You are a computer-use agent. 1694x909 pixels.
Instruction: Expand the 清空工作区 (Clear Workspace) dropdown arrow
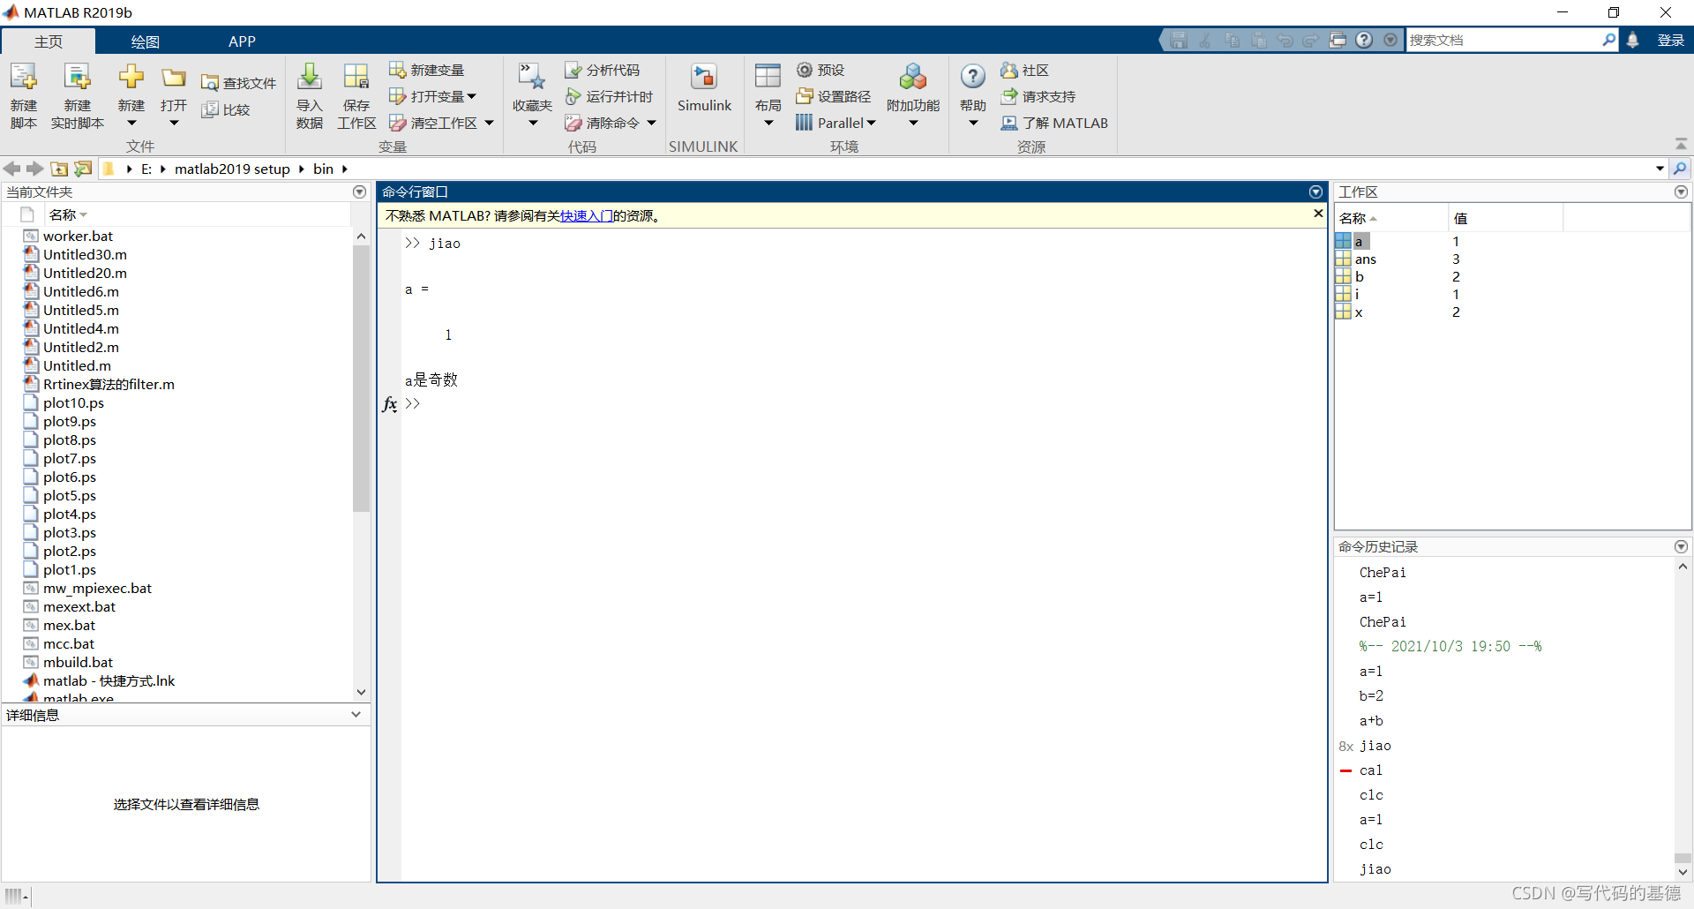coord(489,123)
